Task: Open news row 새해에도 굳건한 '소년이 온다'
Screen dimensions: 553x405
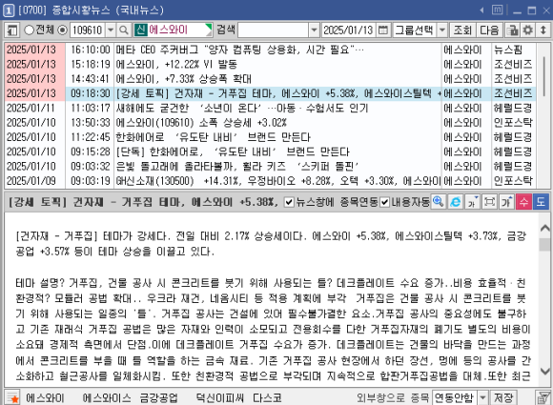Action: point(270,108)
